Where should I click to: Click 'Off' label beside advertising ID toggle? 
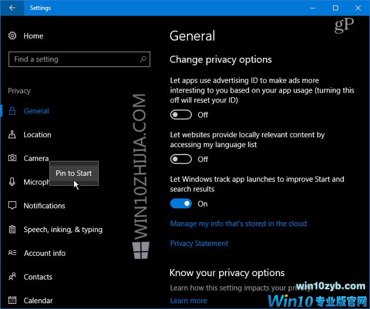coord(203,115)
